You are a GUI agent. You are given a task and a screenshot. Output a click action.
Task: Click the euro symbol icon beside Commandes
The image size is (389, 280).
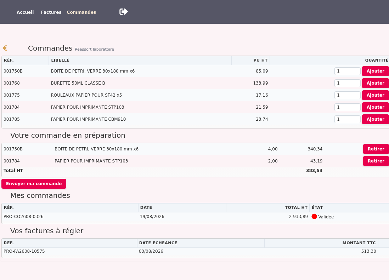pos(5,48)
